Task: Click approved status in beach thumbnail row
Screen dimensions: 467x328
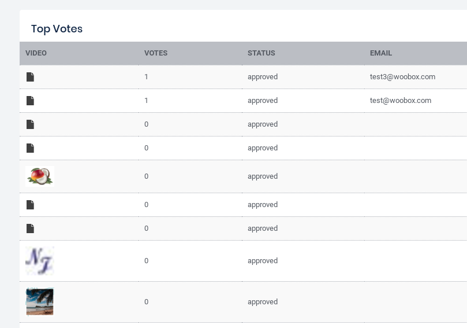Action: (x=263, y=302)
